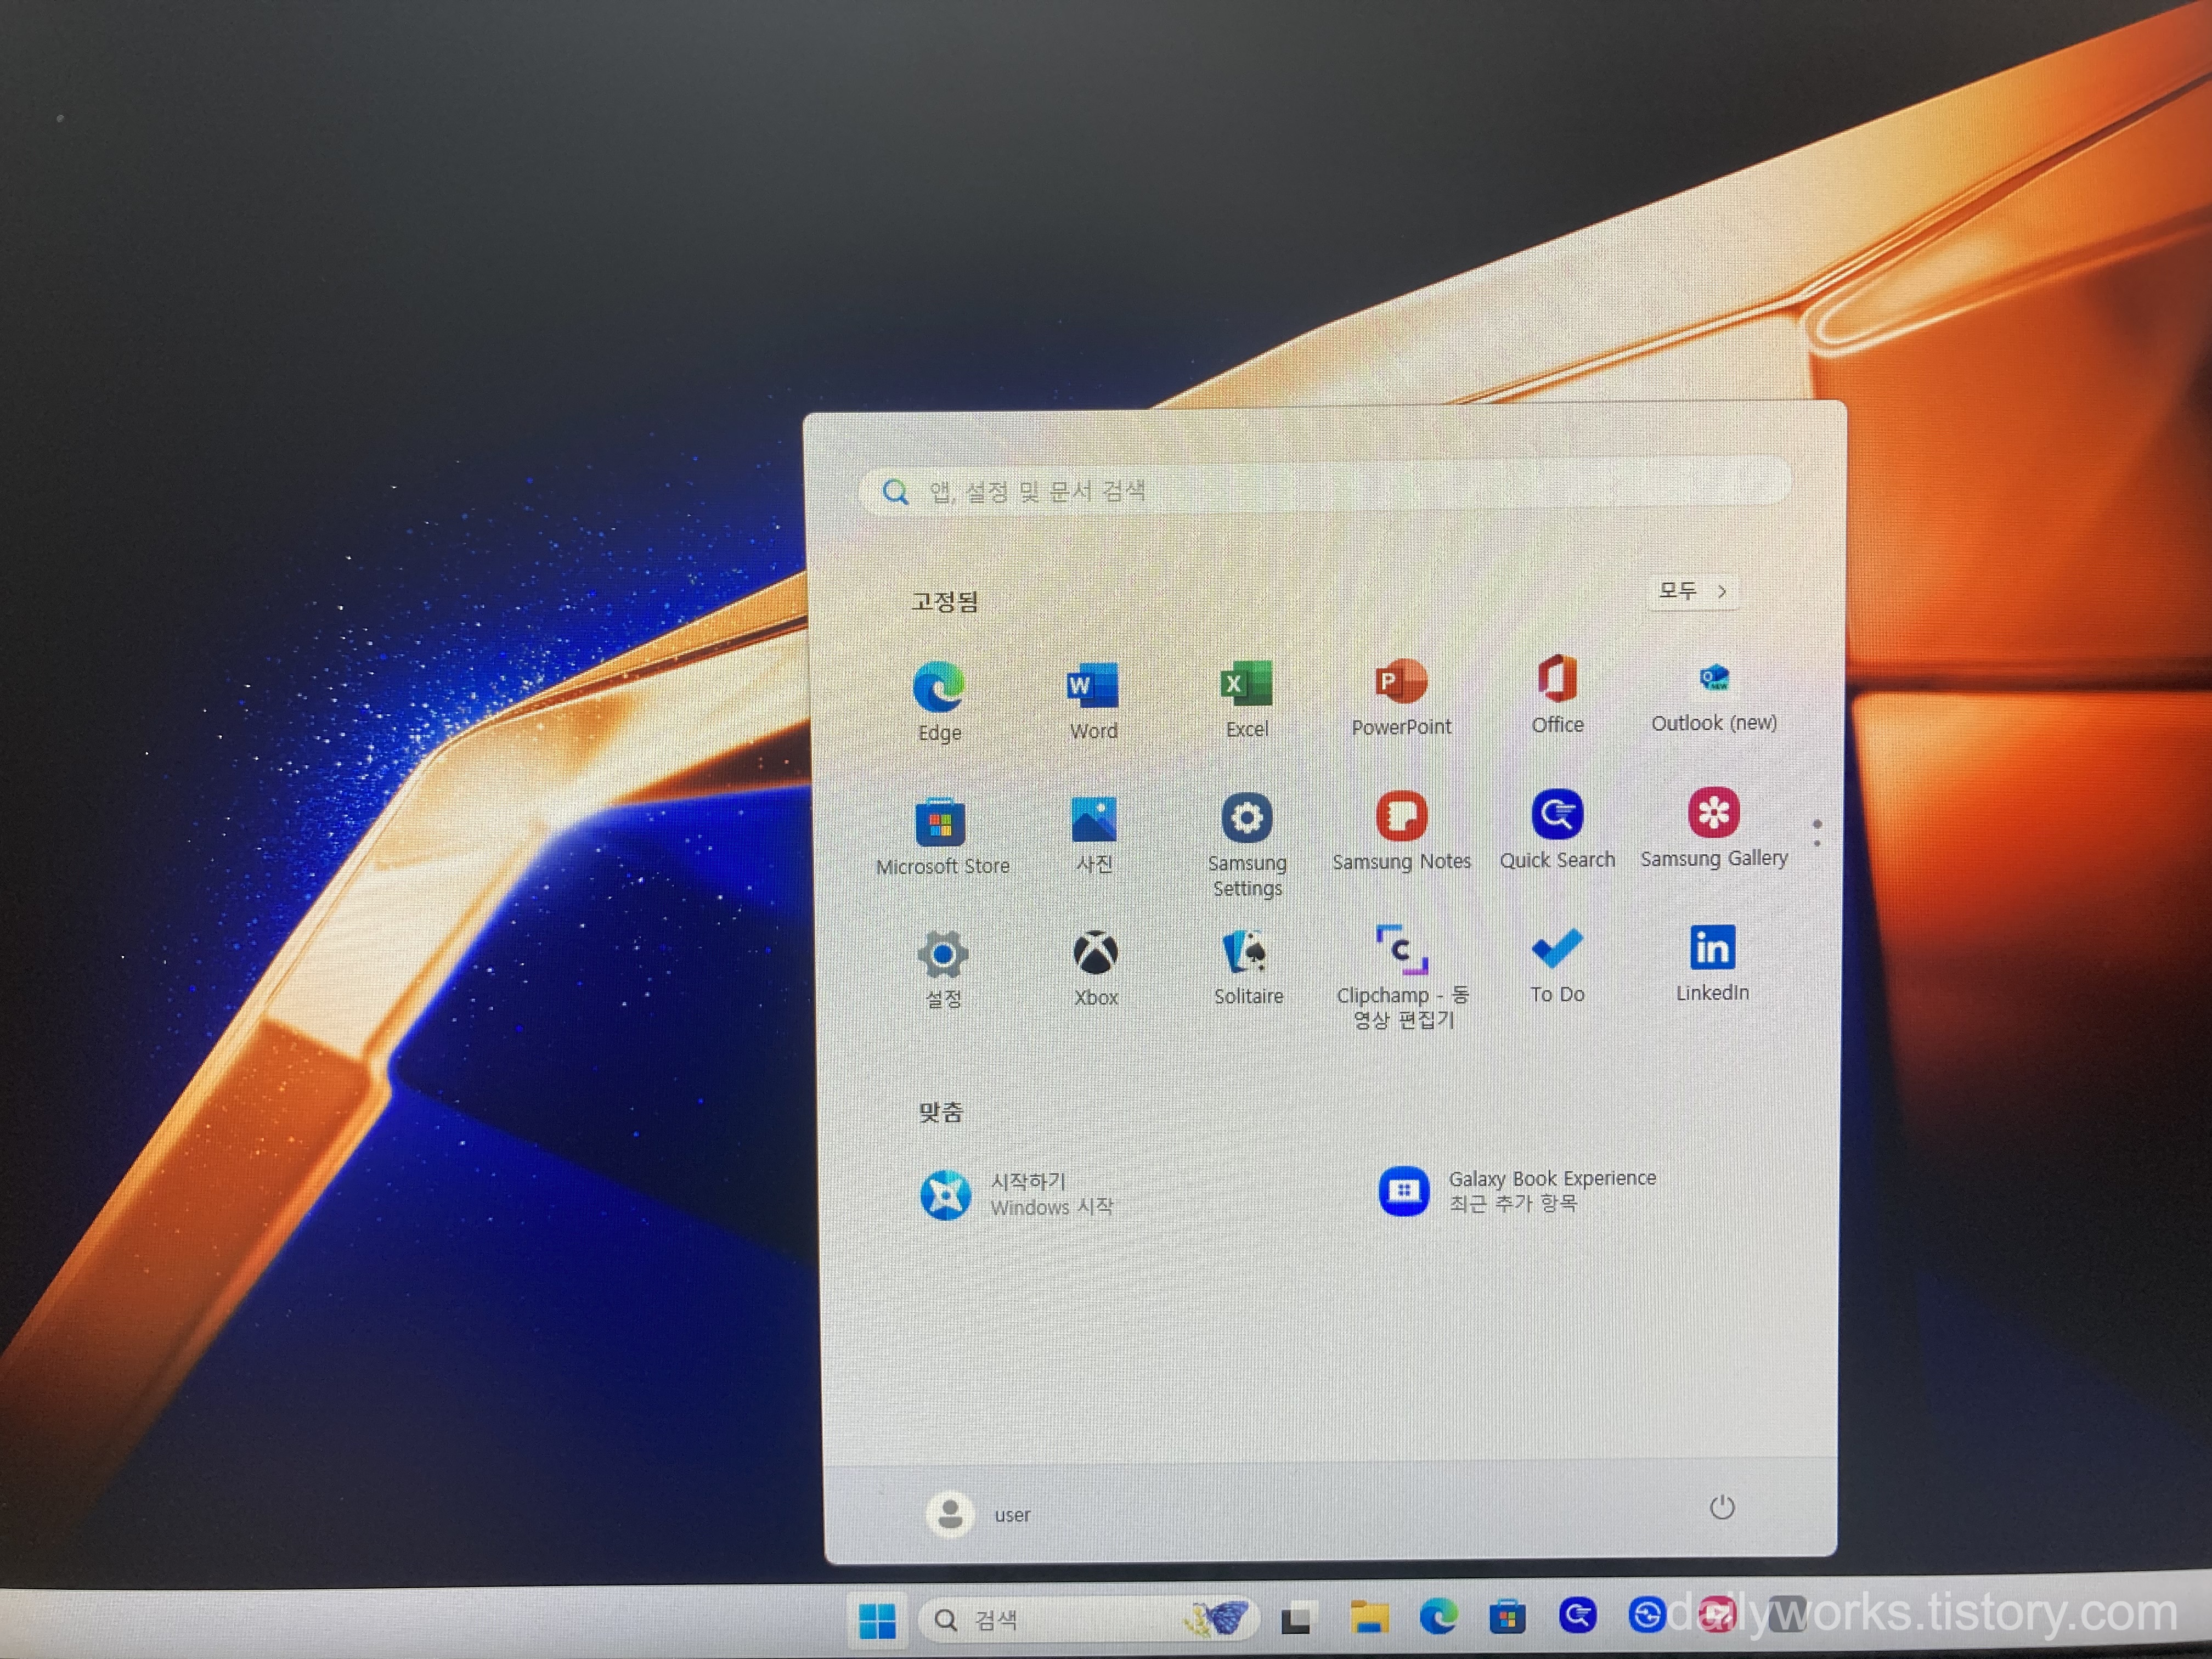Open the power options button
The height and width of the screenshot is (1659, 2212).
(x=1721, y=1507)
